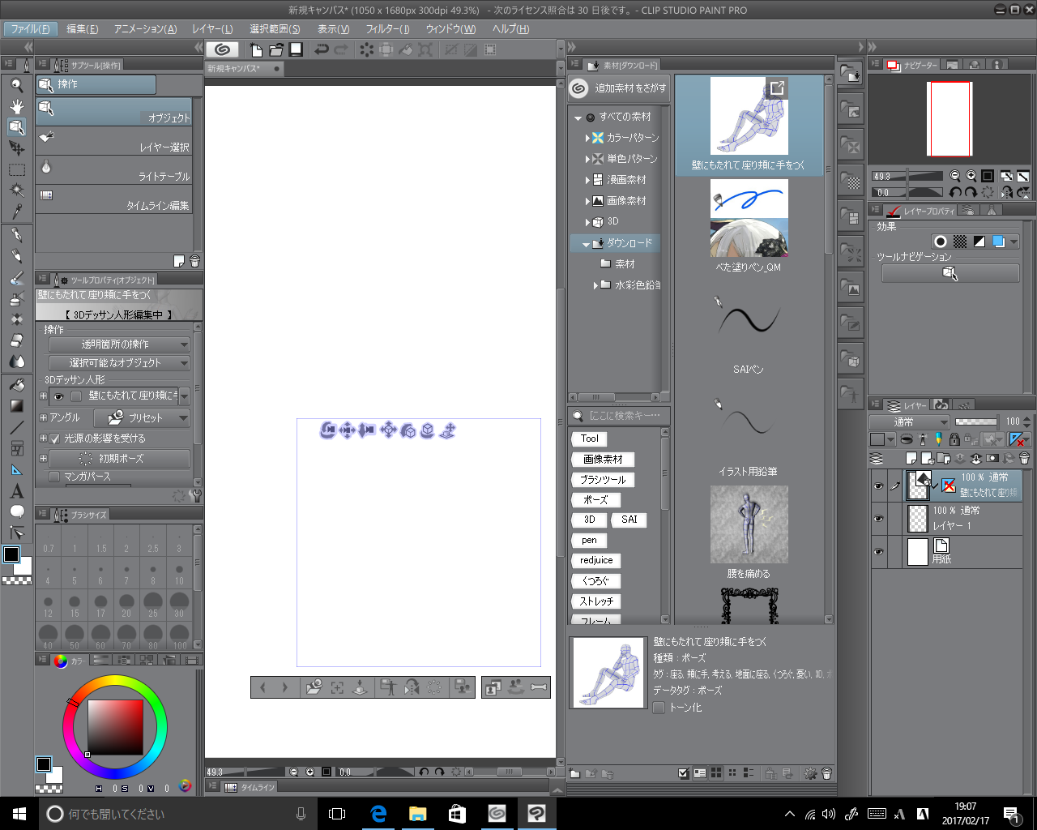
Task: Hide the 用紙 layer
Action: tap(878, 552)
